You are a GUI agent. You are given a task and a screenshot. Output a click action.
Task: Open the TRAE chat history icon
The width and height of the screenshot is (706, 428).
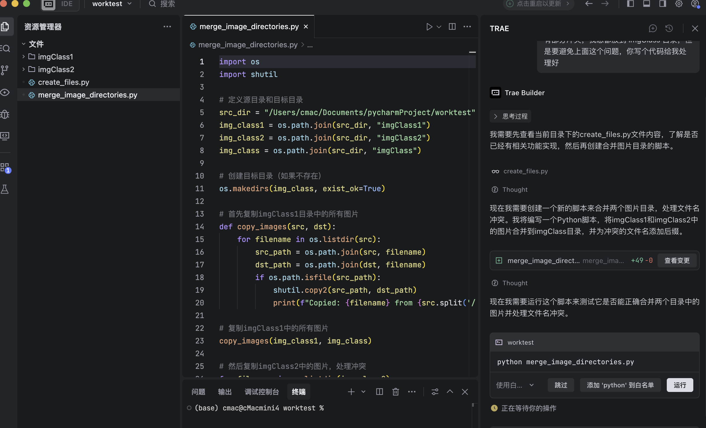pyautogui.click(x=669, y=29)
